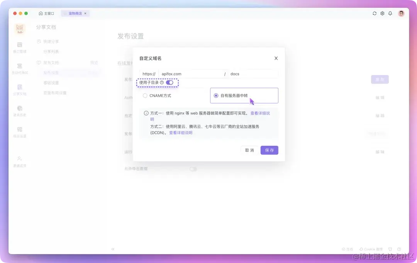
Task: Open 接口管理 from the left sidebar
Action: pos(20,46)
